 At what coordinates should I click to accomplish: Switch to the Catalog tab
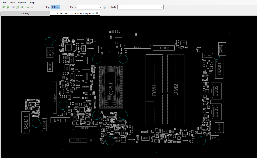(25, 13)
